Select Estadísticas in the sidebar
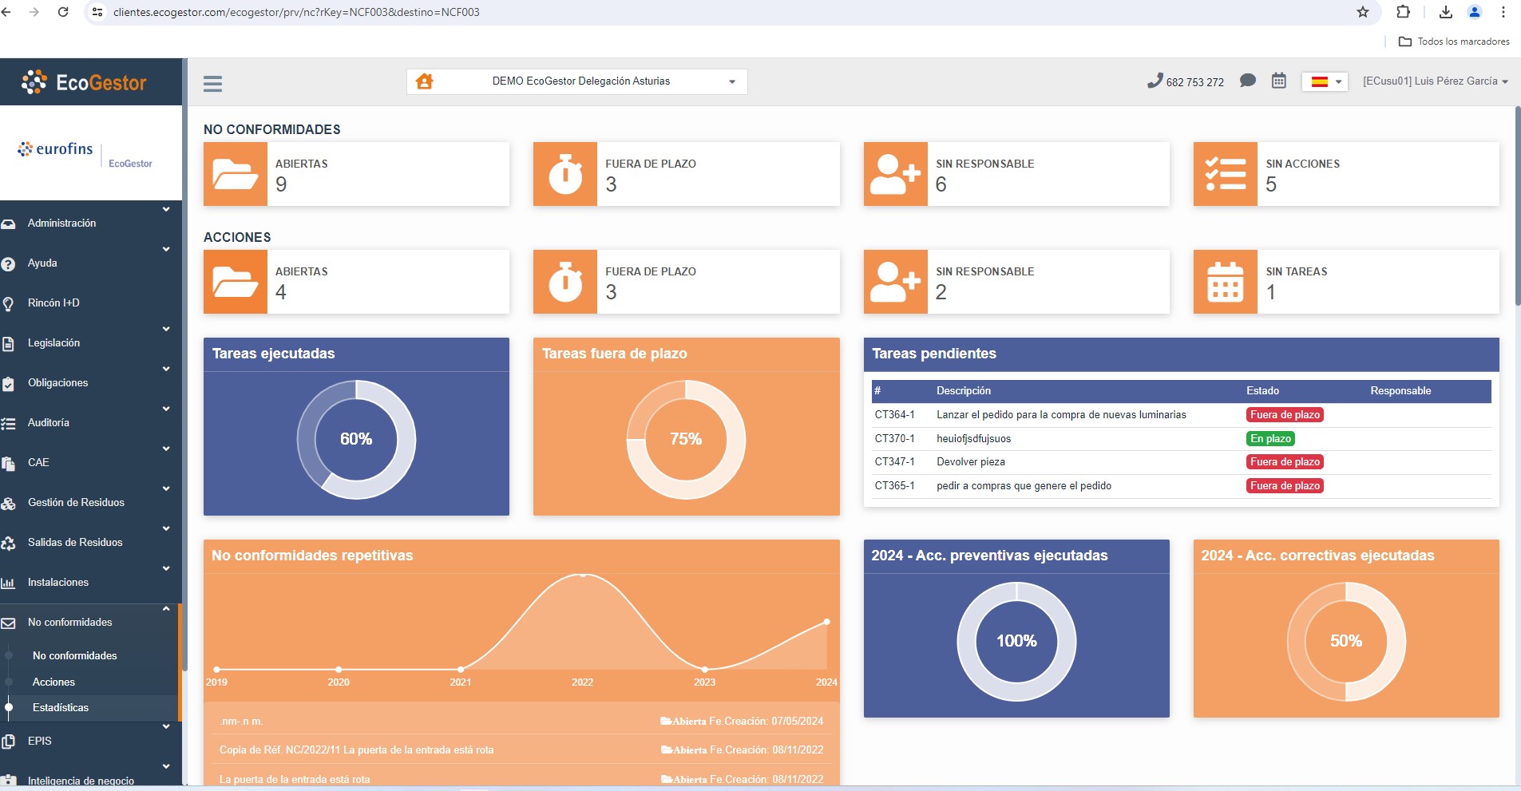Image resolution: width=1521 pixels, height=791 pixels. click(x=61, y=708)
